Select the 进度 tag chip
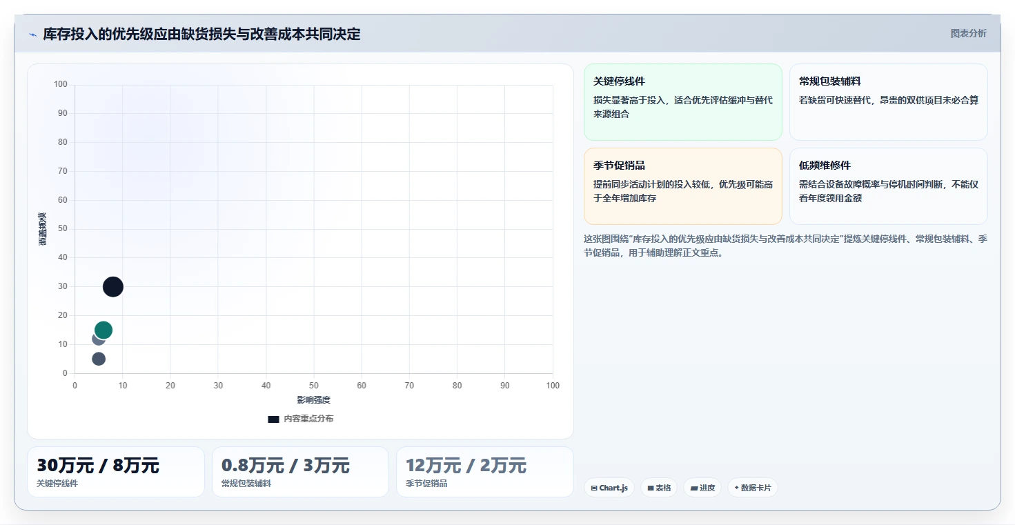1015x525 pixels. (x=702, y=488)
